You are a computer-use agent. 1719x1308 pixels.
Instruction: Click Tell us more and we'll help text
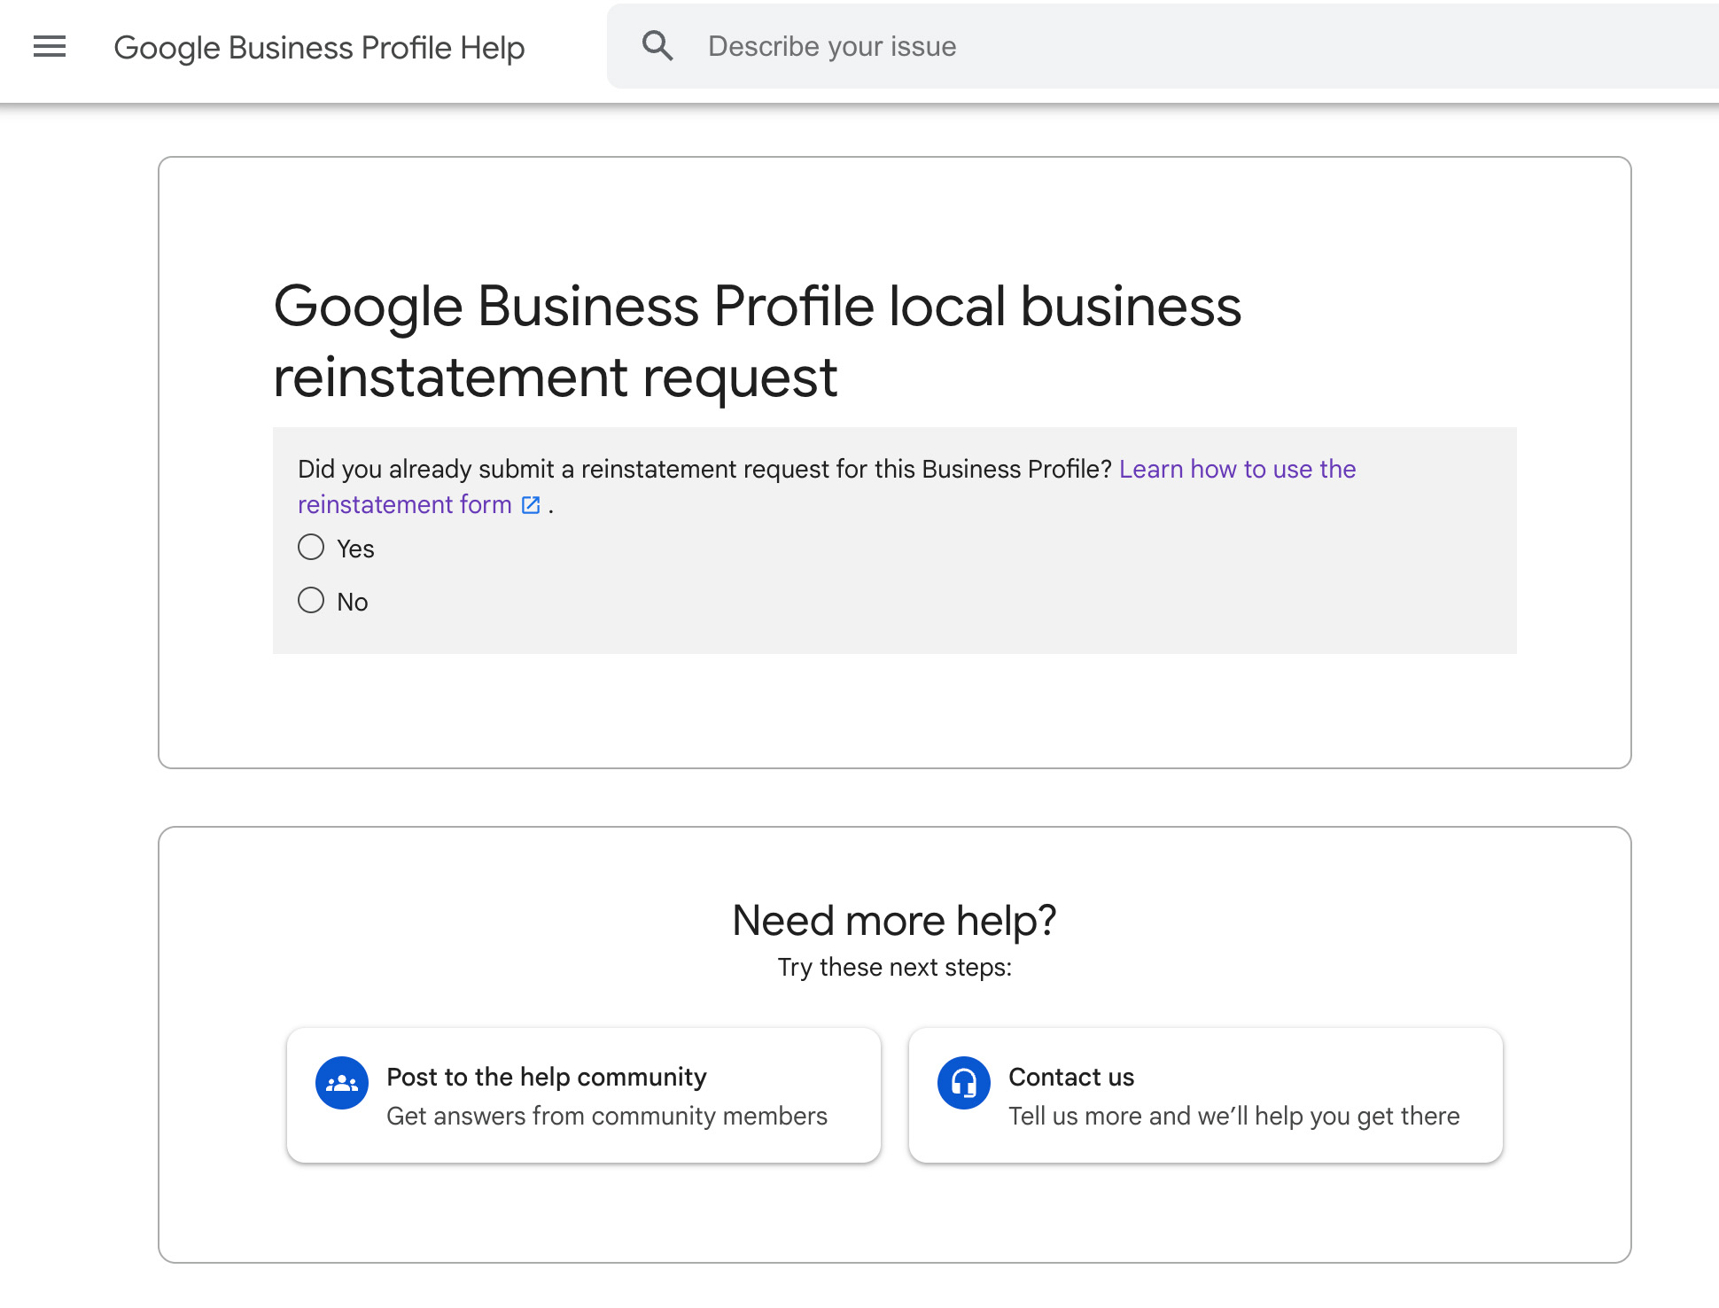tap(1233, 1116)
